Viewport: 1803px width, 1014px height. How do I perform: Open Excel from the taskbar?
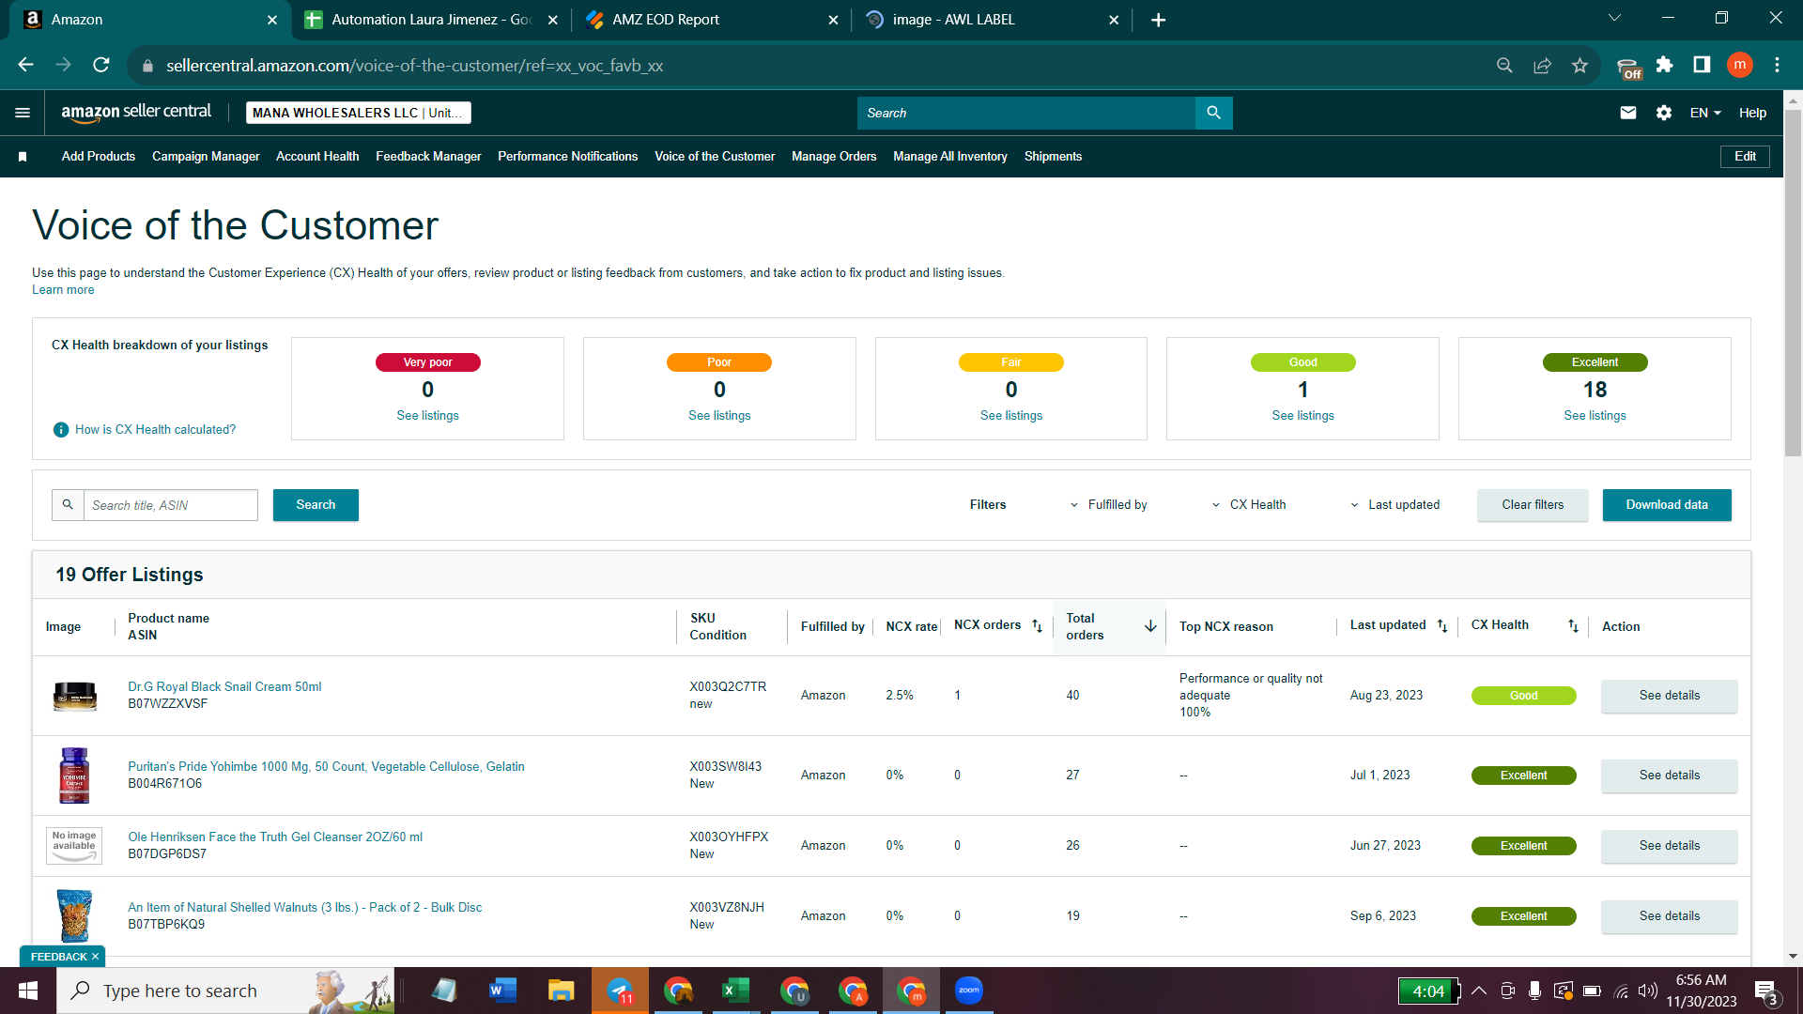736,991
